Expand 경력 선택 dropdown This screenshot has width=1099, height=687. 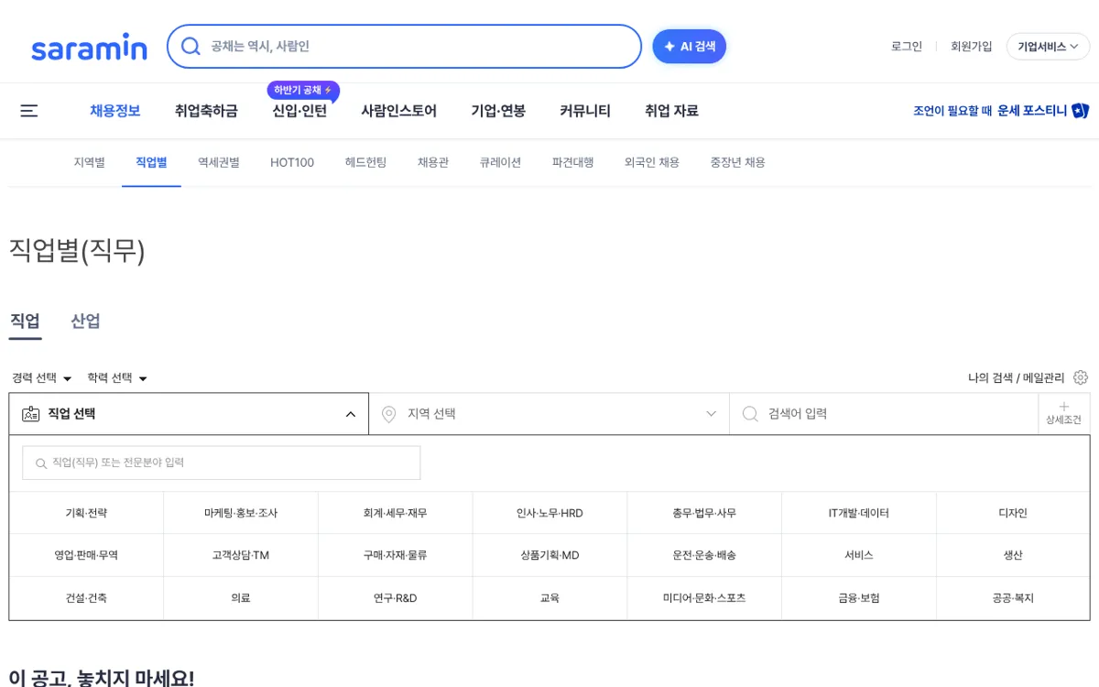click(42, 377)
